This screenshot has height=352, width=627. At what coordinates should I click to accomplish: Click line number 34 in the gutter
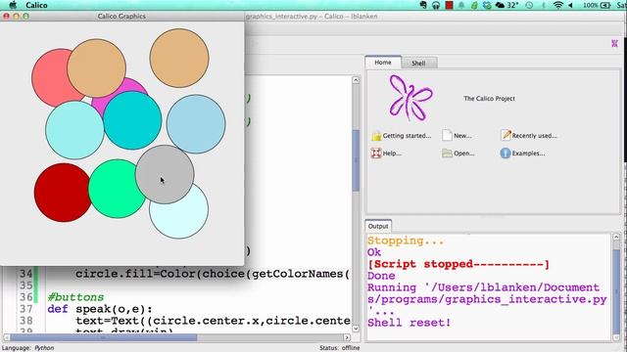coord(25,274)
